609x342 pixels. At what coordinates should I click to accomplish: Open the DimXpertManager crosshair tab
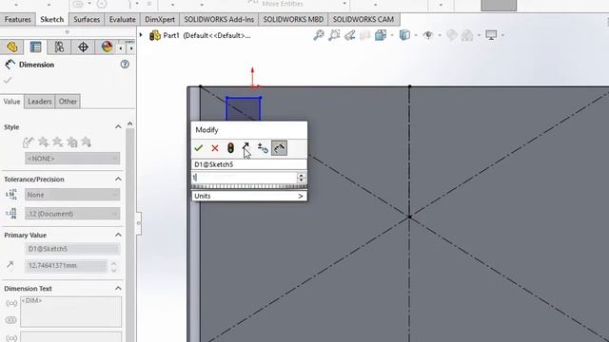pos(83,47)
